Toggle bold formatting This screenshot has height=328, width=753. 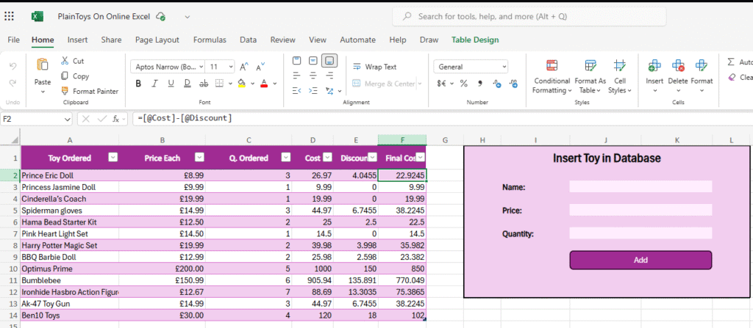point(138,83)
